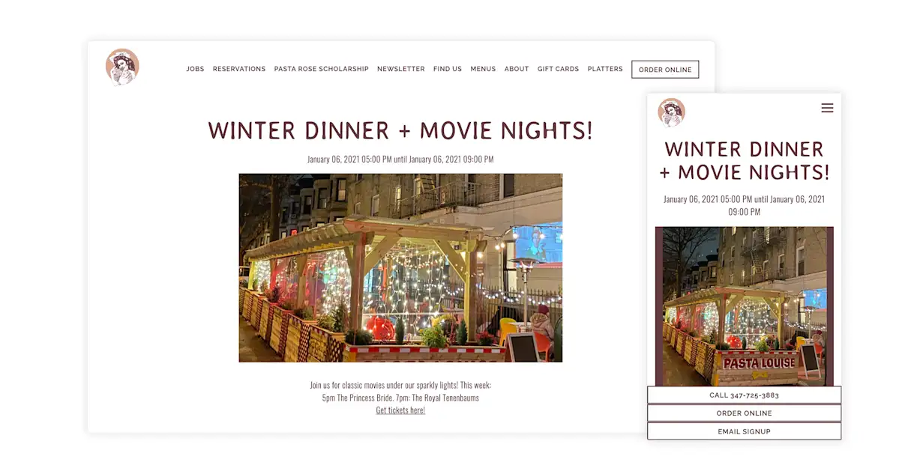Follow the Get tickets here link
Screen dimensions: 914x474
tap(400, 410)
